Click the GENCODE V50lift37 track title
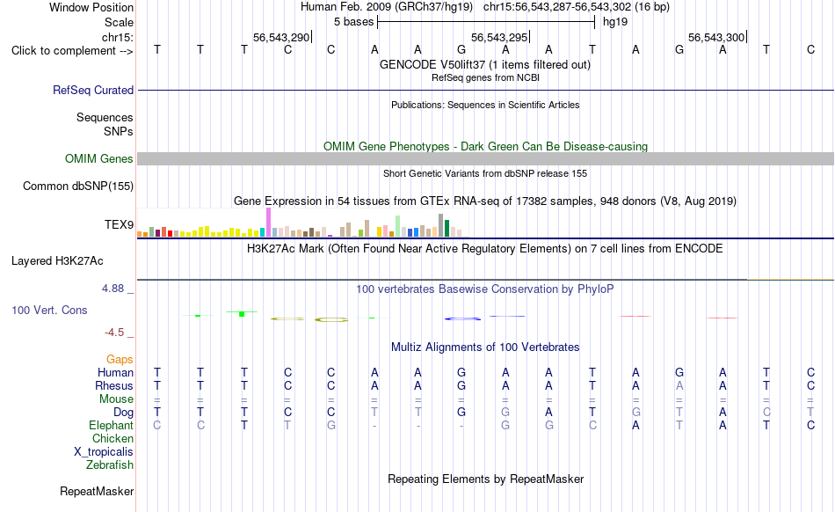 pyautogui.click(x=485, y=64)
